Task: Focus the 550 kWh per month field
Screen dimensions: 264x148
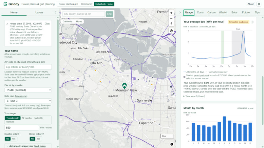Action: pos(22,128)
